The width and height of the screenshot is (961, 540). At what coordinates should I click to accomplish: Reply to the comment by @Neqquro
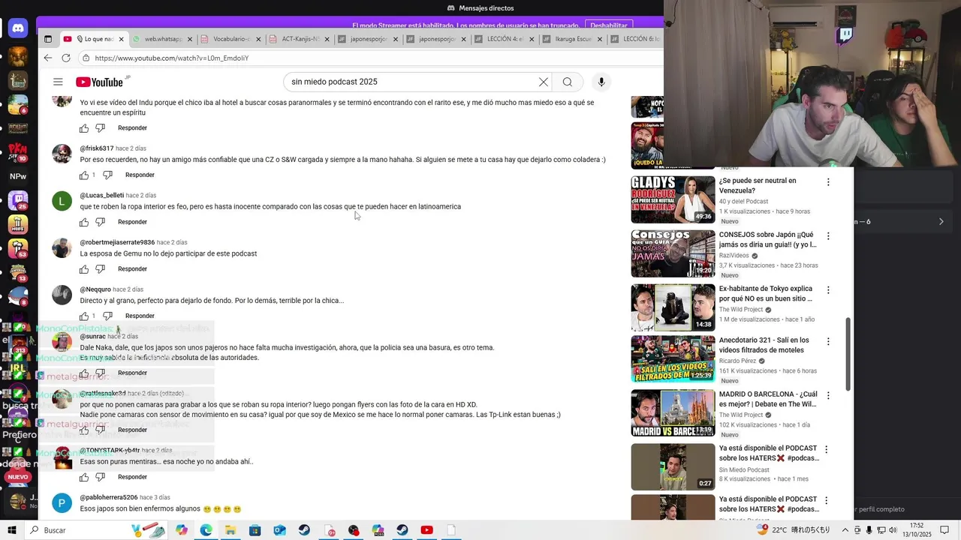pyautogui.click(x=140, y=316)
